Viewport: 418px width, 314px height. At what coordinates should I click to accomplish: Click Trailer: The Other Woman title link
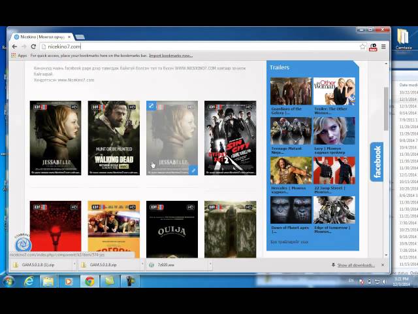[330, 111]
